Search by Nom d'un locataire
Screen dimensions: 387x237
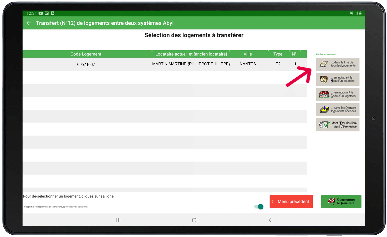point(338,79)
